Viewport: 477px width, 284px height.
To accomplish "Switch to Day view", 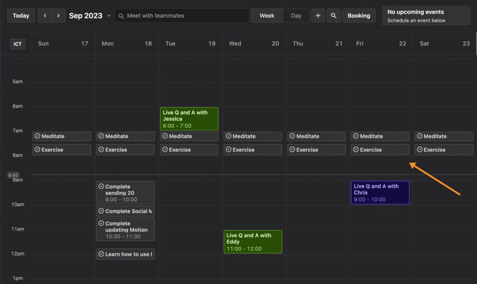I will click(296, 15).
